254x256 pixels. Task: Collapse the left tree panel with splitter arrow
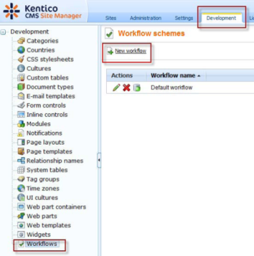click(99, 160)
